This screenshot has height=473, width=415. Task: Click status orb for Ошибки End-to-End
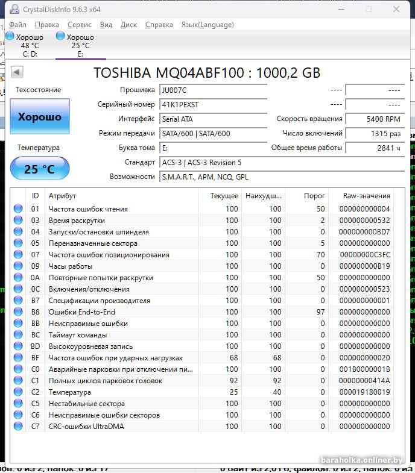[x=18, y=312]
